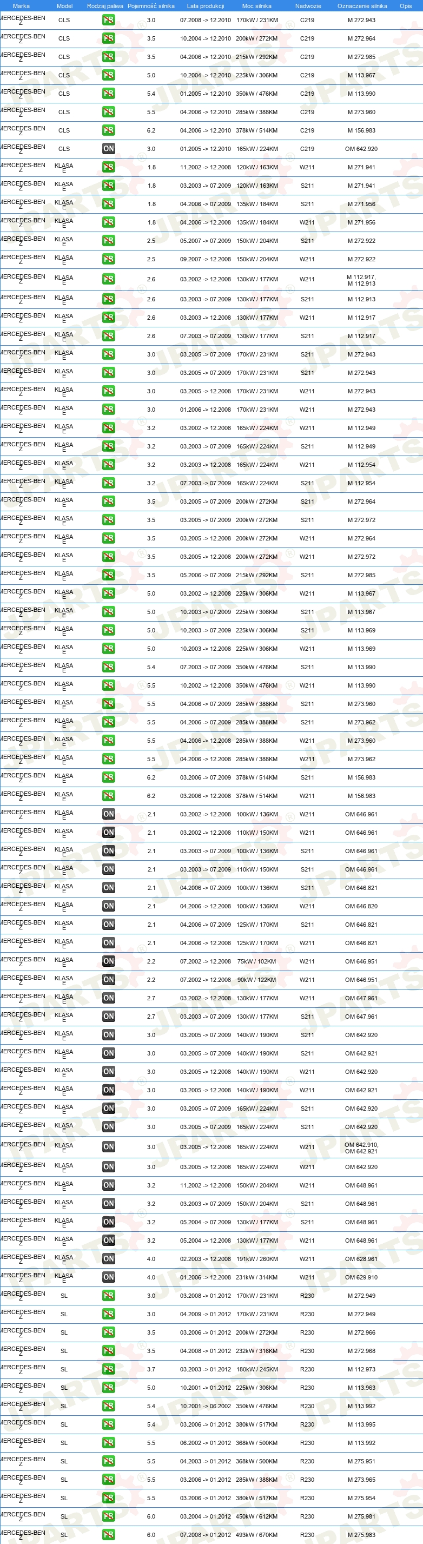Select the production years 04.2009 -> 01.2012

pos(206,1314)
